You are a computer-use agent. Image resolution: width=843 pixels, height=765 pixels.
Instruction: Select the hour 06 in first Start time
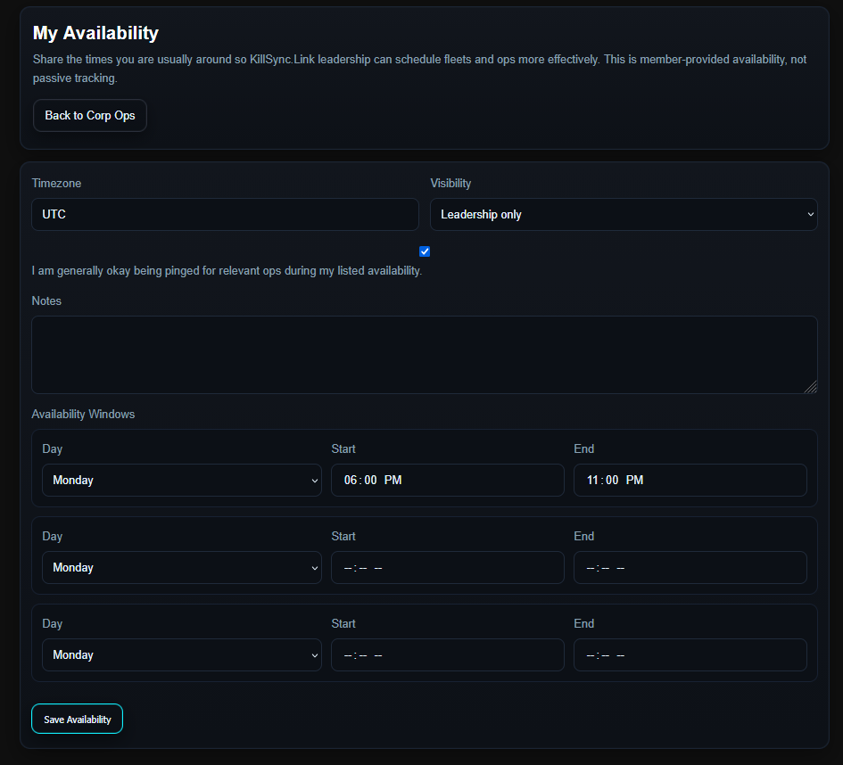click(351, 481)
